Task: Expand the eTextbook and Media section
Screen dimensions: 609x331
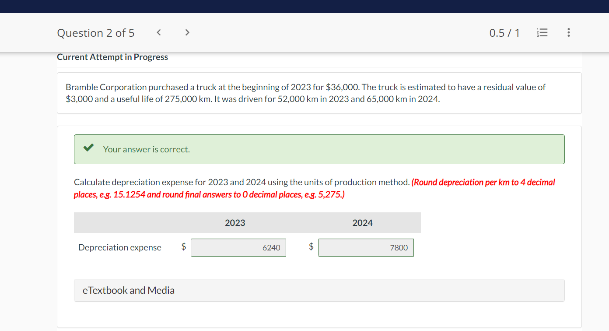Action: (319, 290)
